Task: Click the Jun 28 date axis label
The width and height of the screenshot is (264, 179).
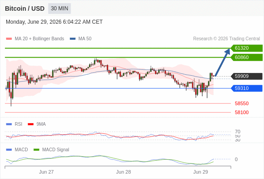Action: click(x=123, y=172)
